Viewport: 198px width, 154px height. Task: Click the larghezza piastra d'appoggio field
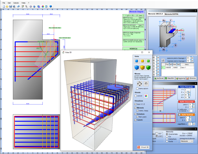point(189,61)
